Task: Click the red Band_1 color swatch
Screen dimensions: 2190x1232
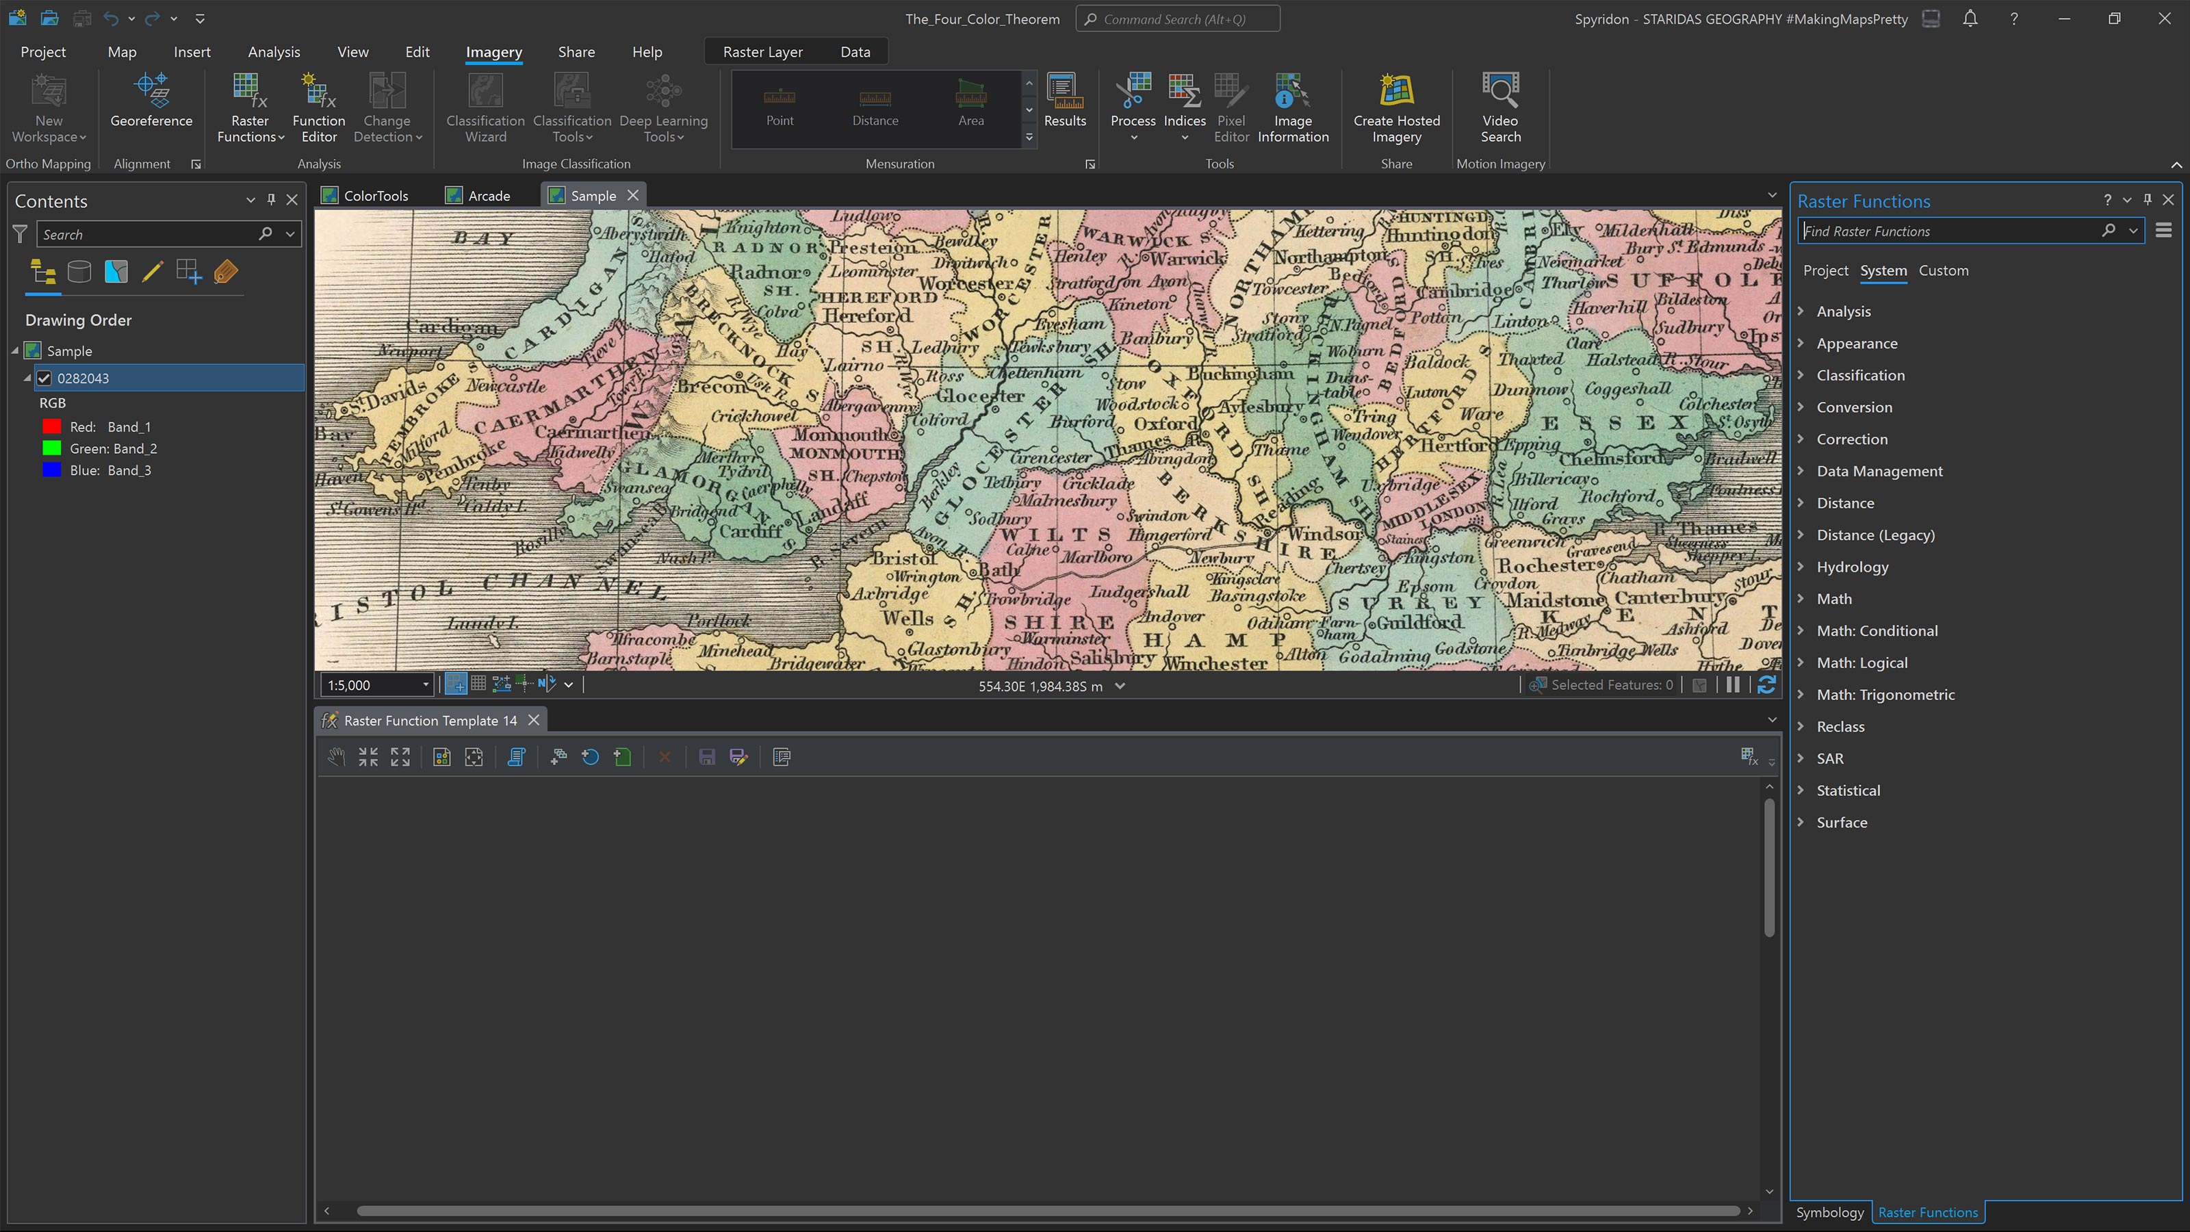Action: [x=51, y=426]
